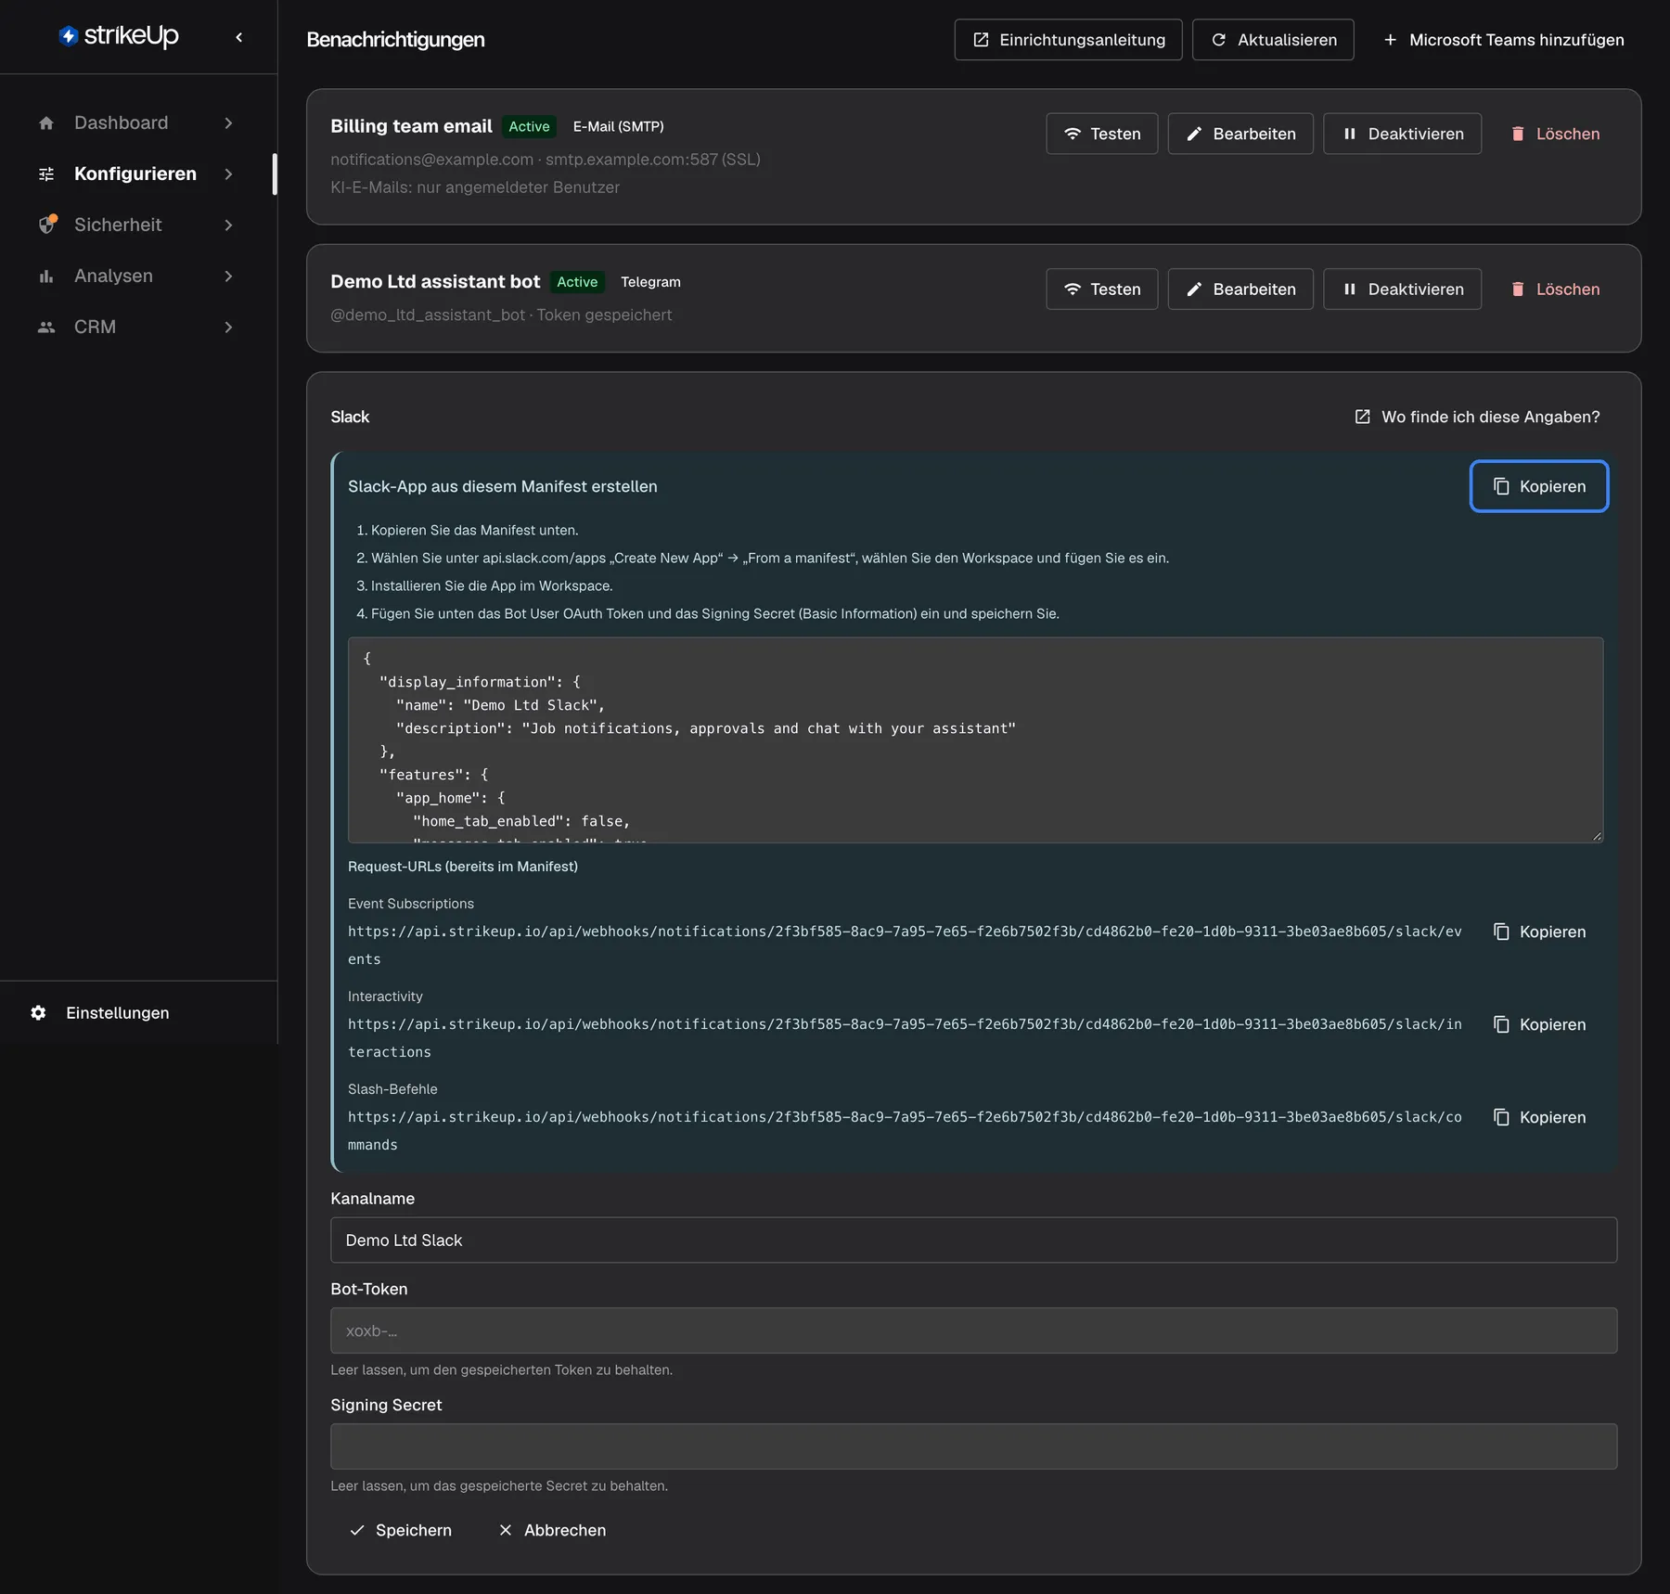The height and width of the screenshot is (1594, 1670).
Task: Click the Einstellungen gear icon
Action: pyautogui.click(x=38, y=1013)
